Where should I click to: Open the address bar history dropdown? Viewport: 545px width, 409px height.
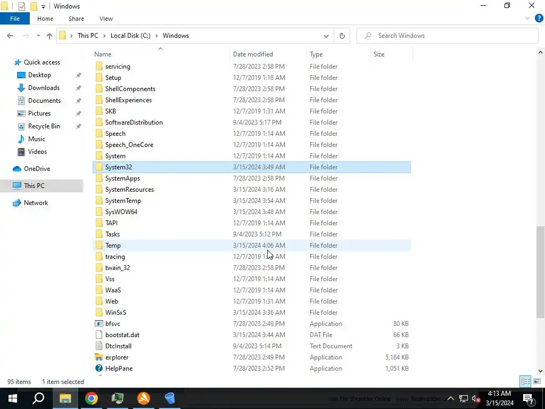tap(326, 36)
